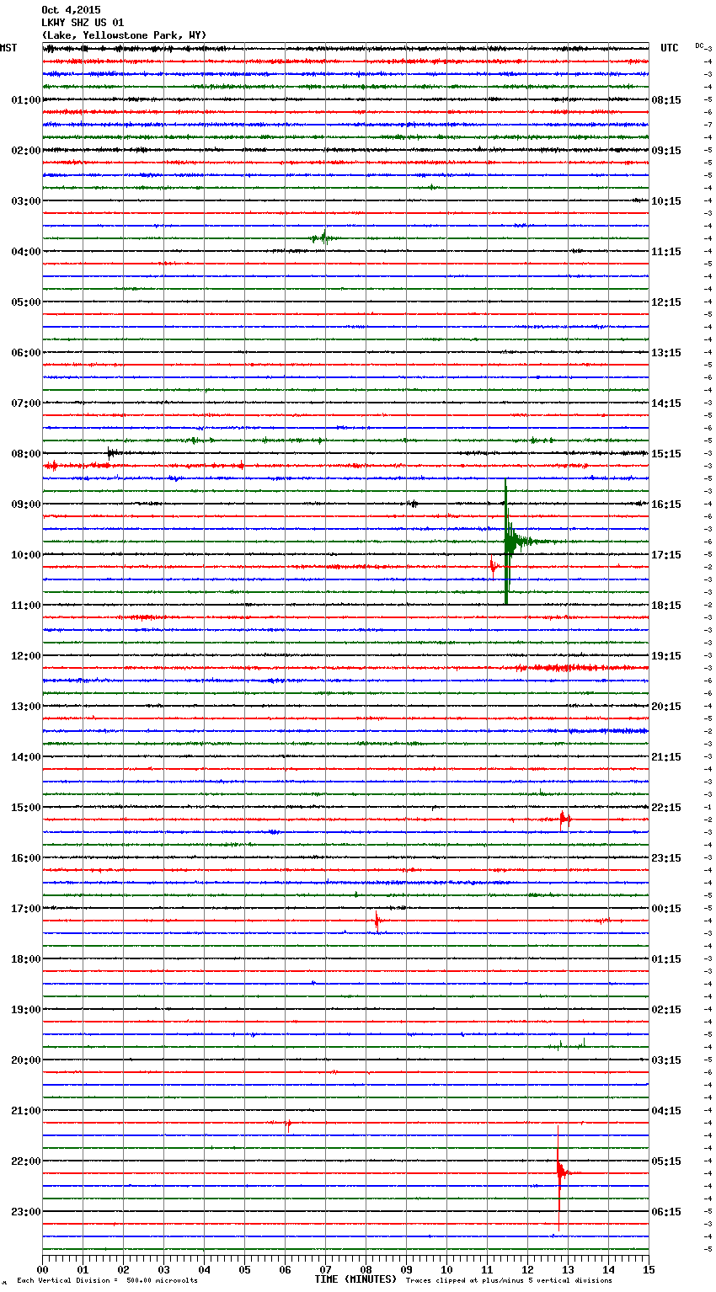Click the 08:15 UTC time label

666,100
